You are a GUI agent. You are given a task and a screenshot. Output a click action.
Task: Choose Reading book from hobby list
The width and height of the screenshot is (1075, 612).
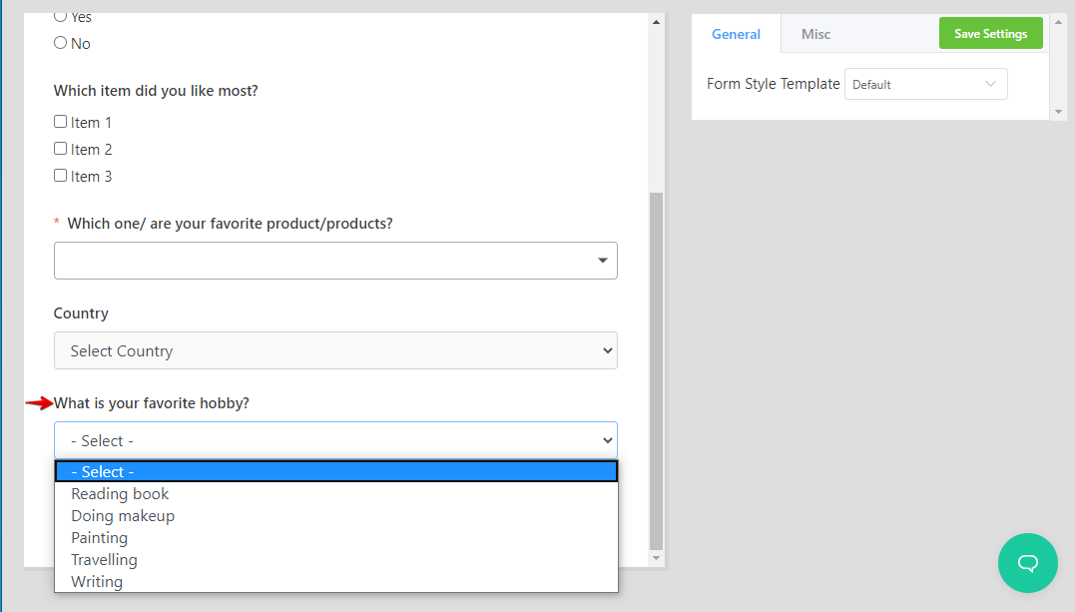coord(120,494)
